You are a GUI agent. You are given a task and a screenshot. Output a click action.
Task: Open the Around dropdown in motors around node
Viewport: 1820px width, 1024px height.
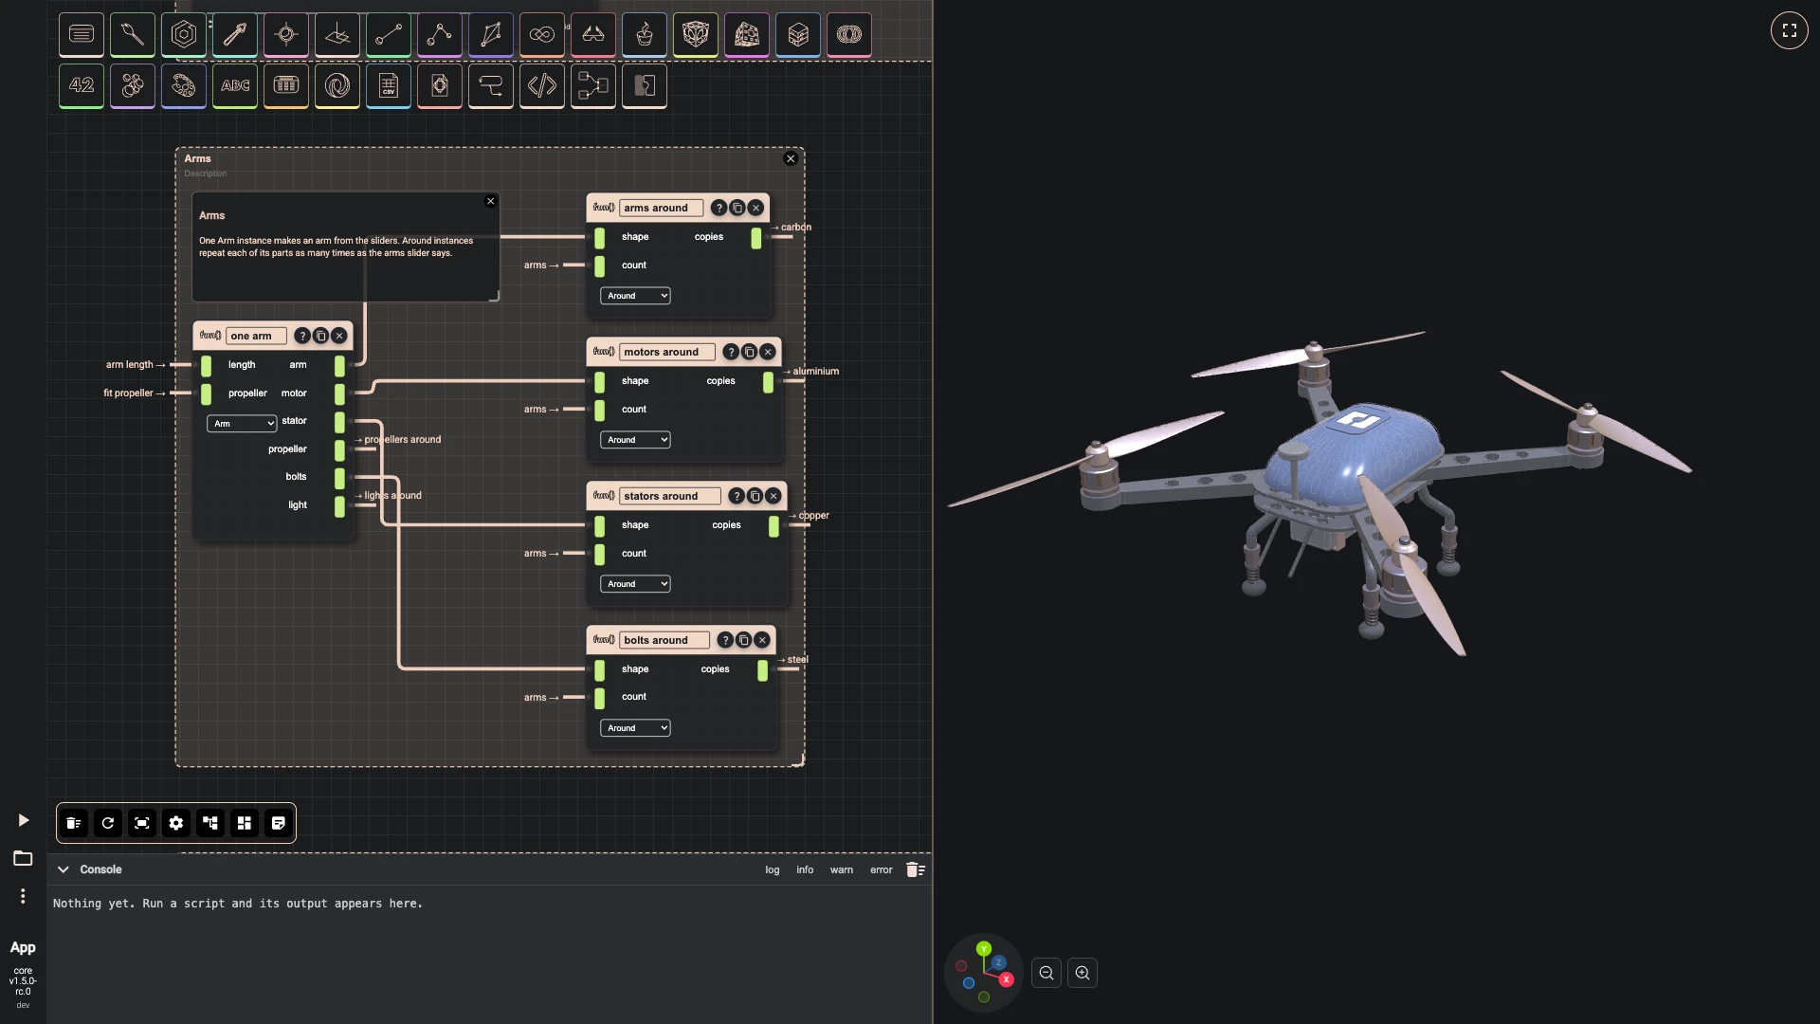pos(635,440)
